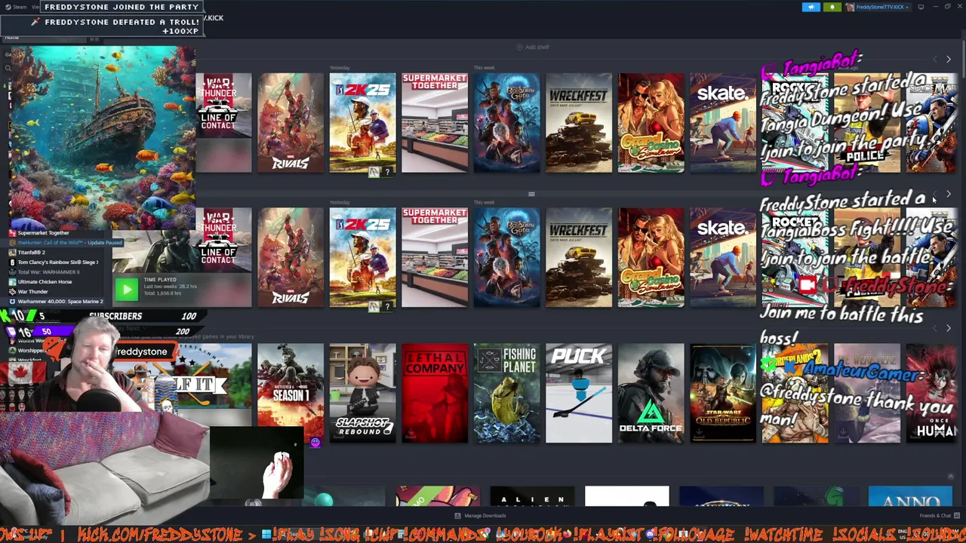966x543 pixels.
Task: Click the Add shelf button
Action: (533, 47)
